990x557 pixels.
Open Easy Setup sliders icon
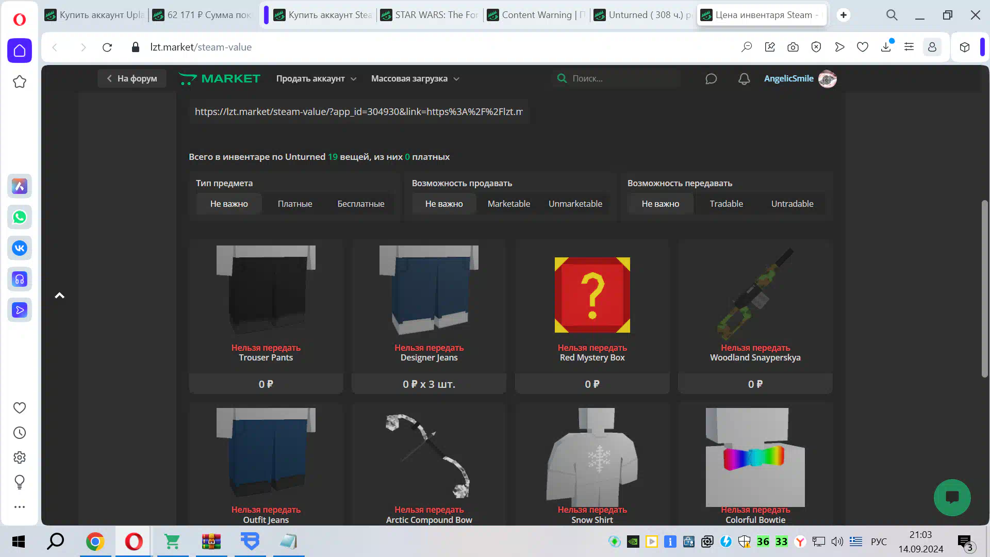909,47
